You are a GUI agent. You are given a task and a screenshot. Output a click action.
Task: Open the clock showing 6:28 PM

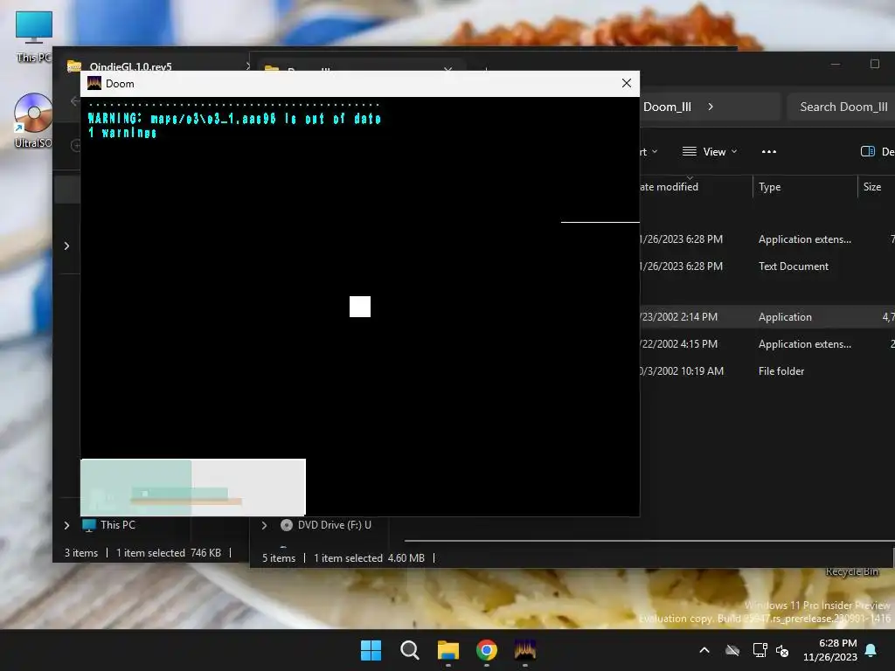pyautogui.click(x=830, y=650)
